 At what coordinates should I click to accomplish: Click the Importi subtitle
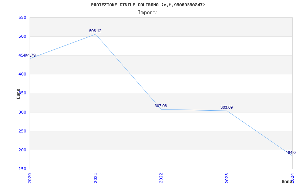tap(148, 12)
